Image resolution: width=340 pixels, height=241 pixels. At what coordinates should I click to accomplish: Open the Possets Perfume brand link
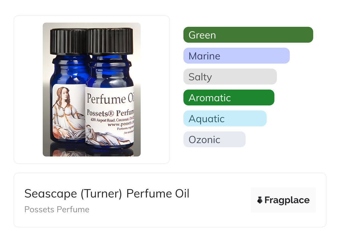(x=57, y=209)
